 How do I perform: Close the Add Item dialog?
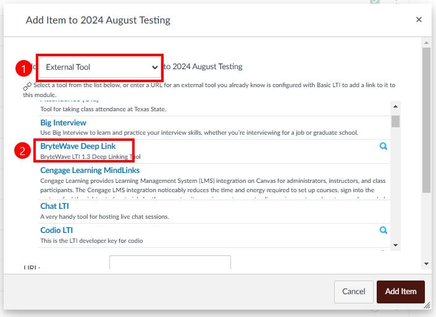point(419,20)
